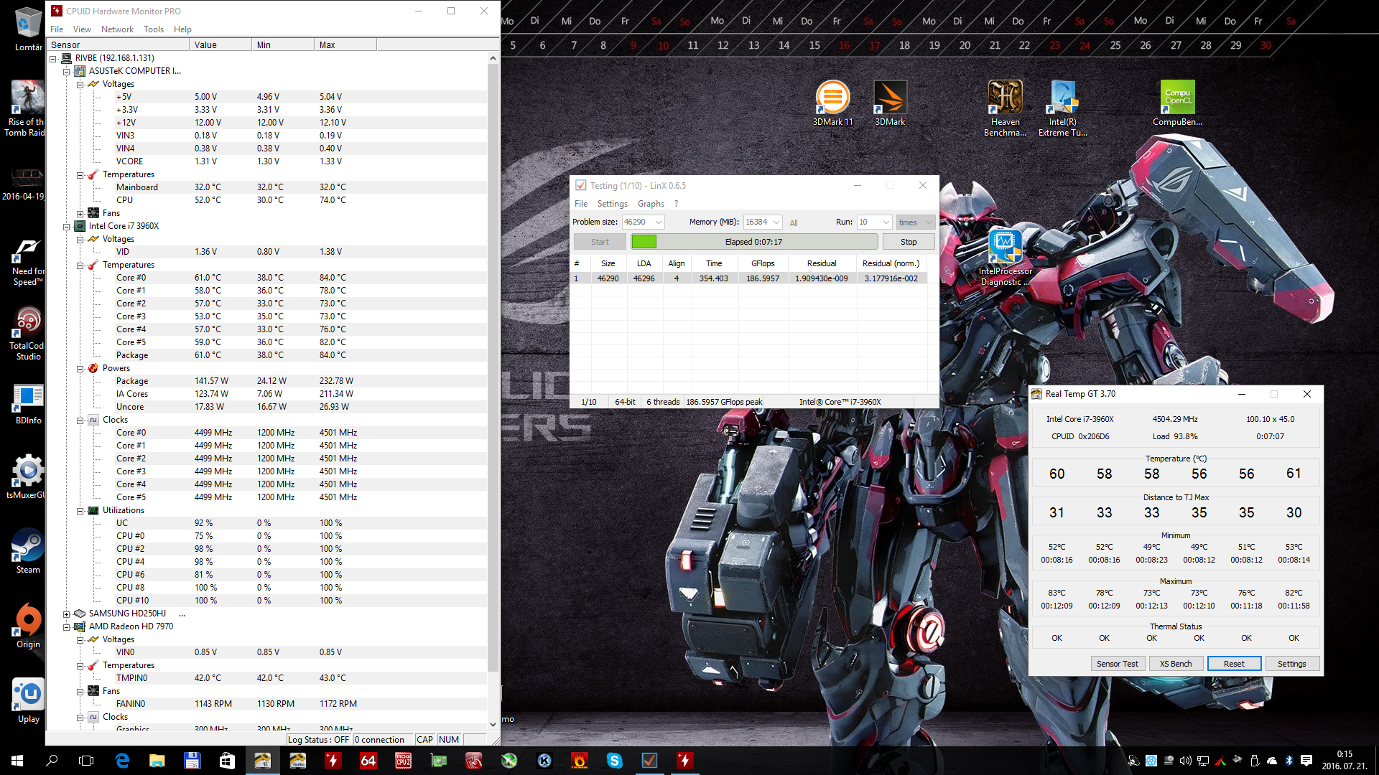
Task: Collapse the Intel Core i7 3960X node
Action: (x=67, y=227)
